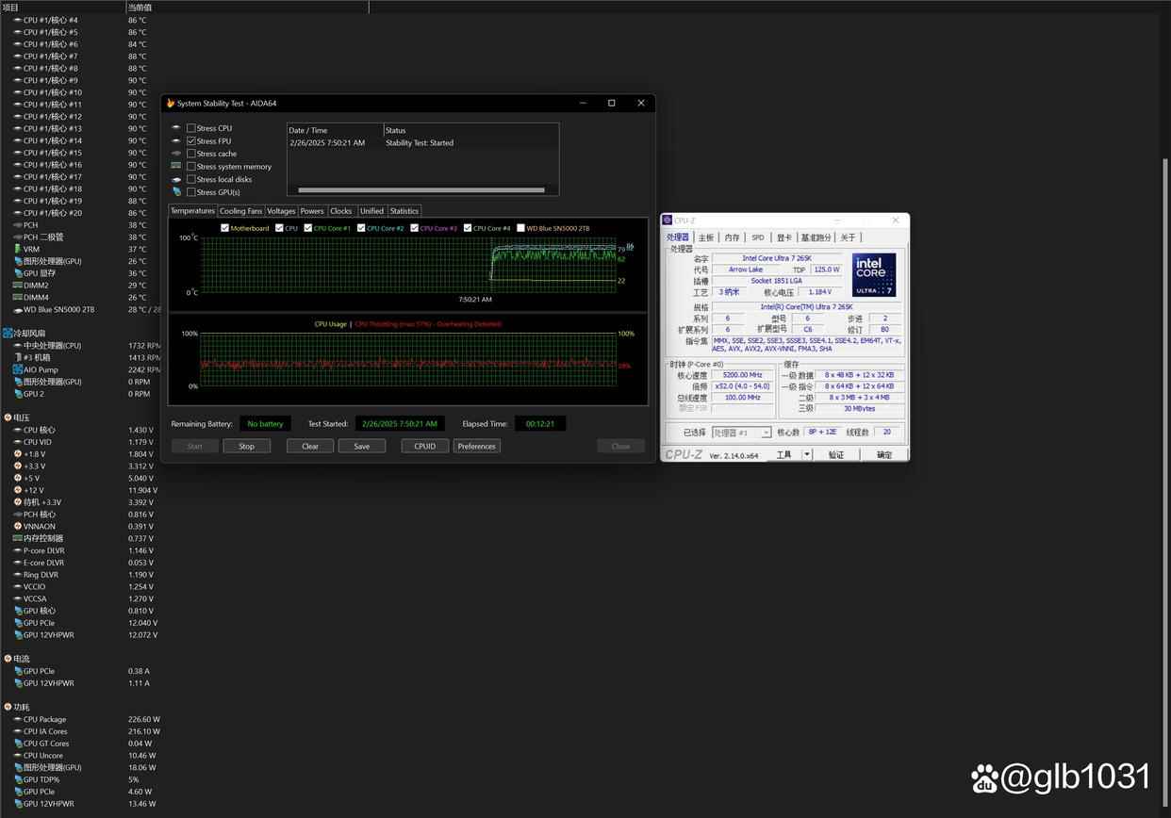The width and height of the screenshot is (1171, 818).
Task: Click memory module icon beside Stress system memory
Action: pyautogui.click(x=177, y=166)
